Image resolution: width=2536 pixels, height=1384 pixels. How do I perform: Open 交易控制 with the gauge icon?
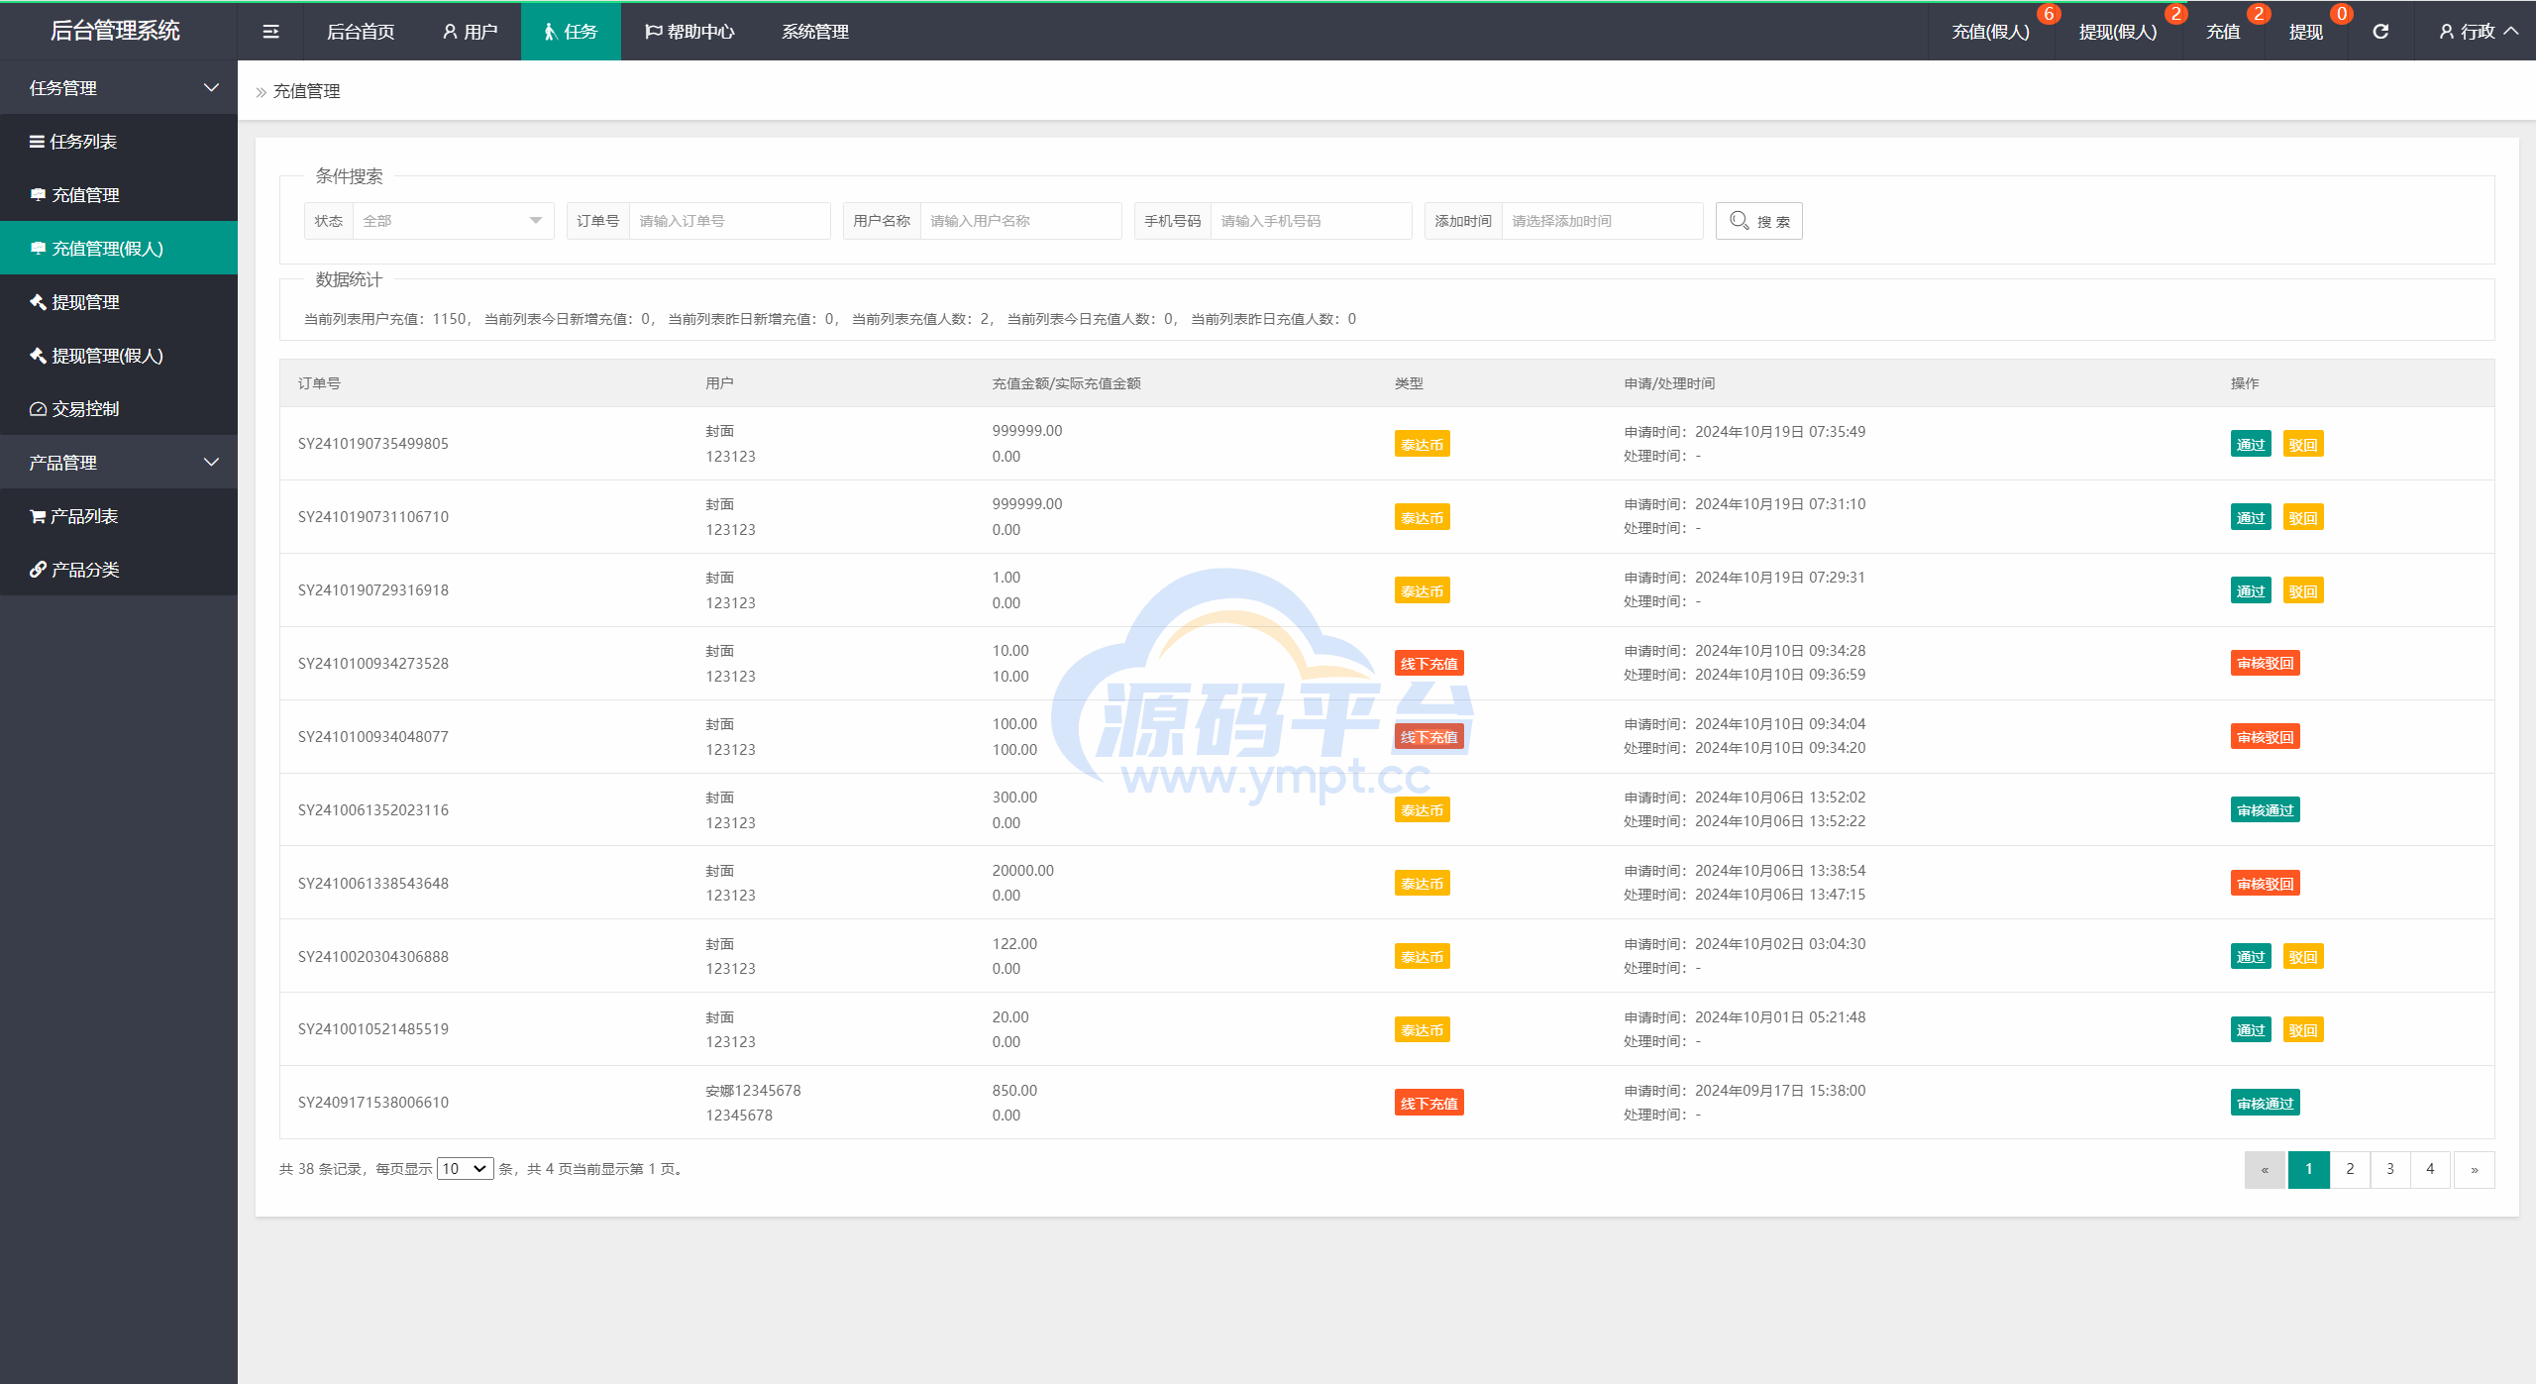(x=85, y=409)
